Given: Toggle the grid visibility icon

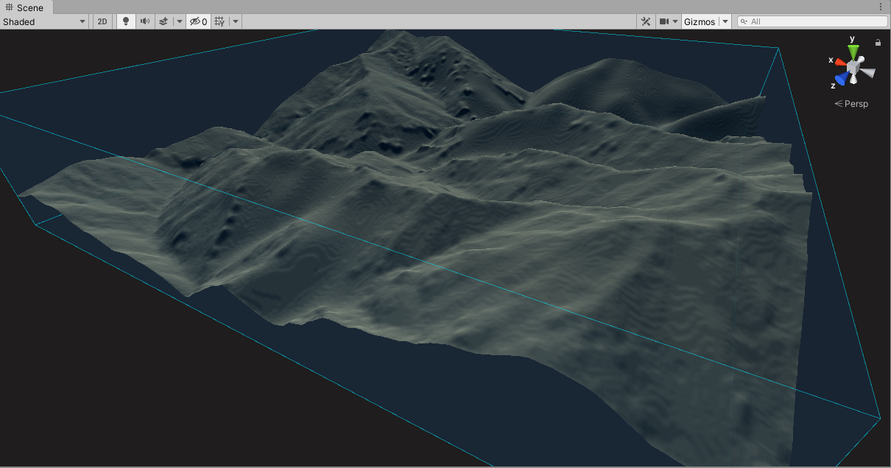Looking at the screenshot, I should (x=219, y=21).
